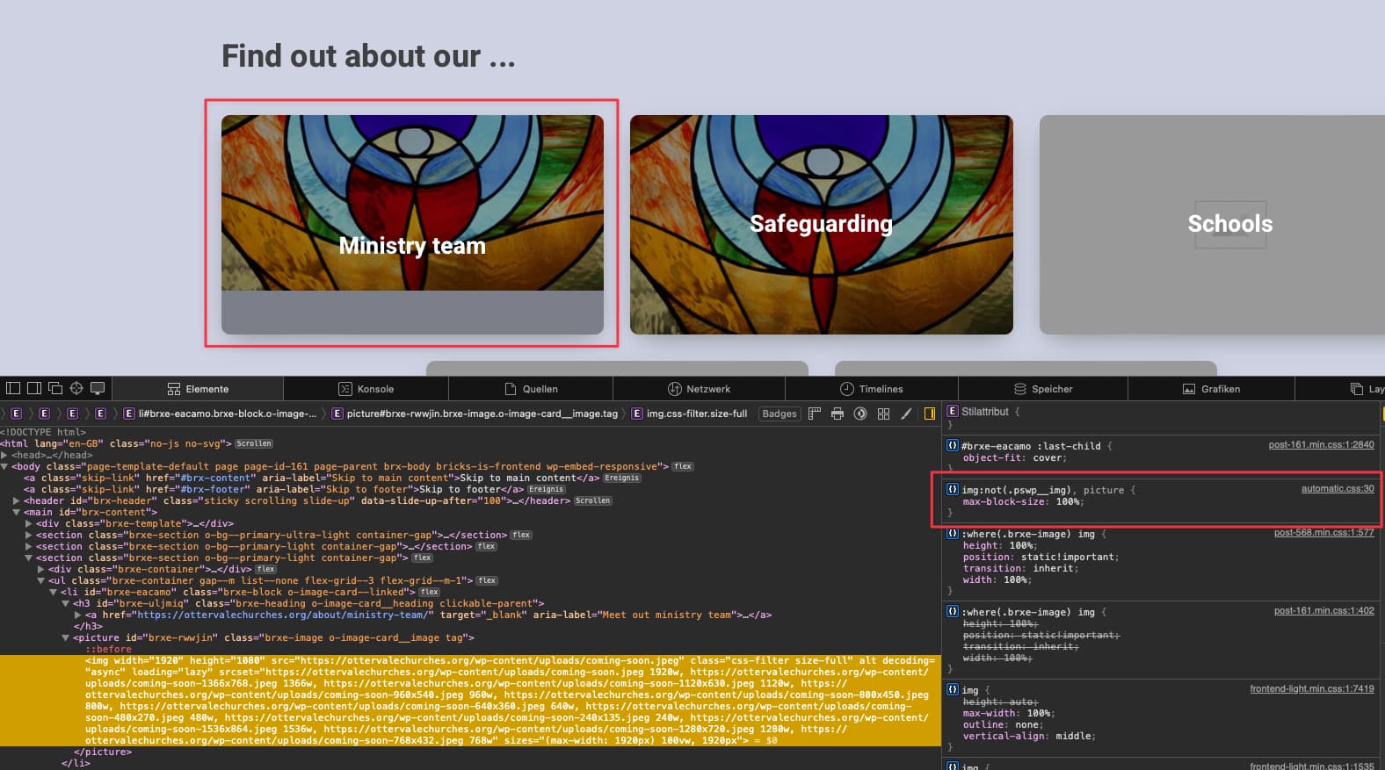The image size is (1385, 770).
Task: Select the highlighted img element row
Action: point(470,700)
